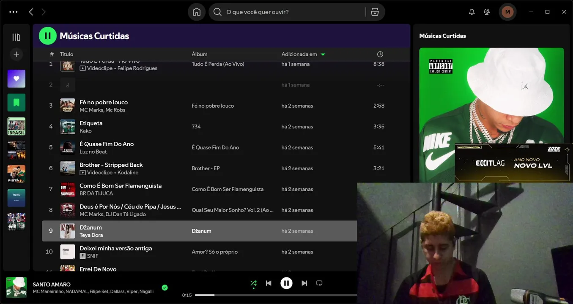Screen dimensions: 573x304
Task: Select the Džanum track row title
Action: [x=90, y=227]
